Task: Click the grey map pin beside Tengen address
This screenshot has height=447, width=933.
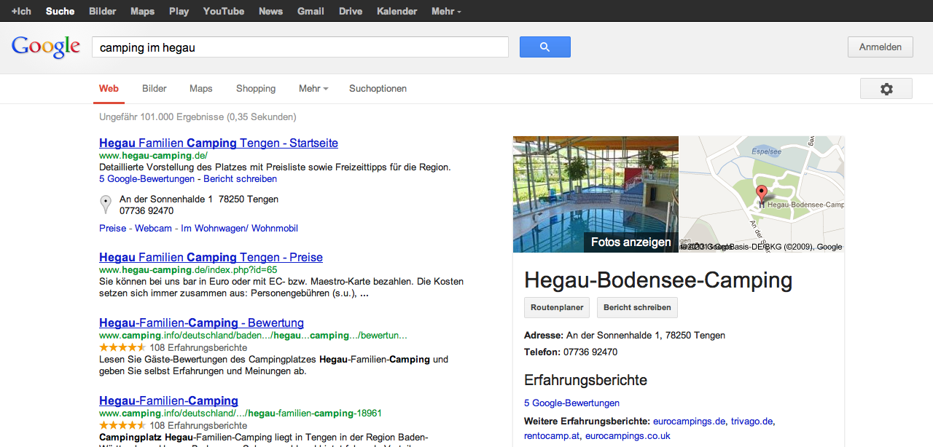Action: (x=106, y=205)
